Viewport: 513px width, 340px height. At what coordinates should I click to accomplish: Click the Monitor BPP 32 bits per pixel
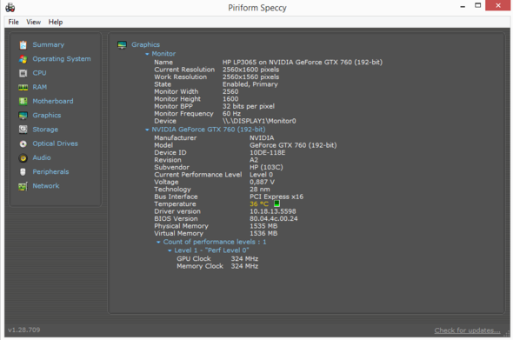coord(249,106)
